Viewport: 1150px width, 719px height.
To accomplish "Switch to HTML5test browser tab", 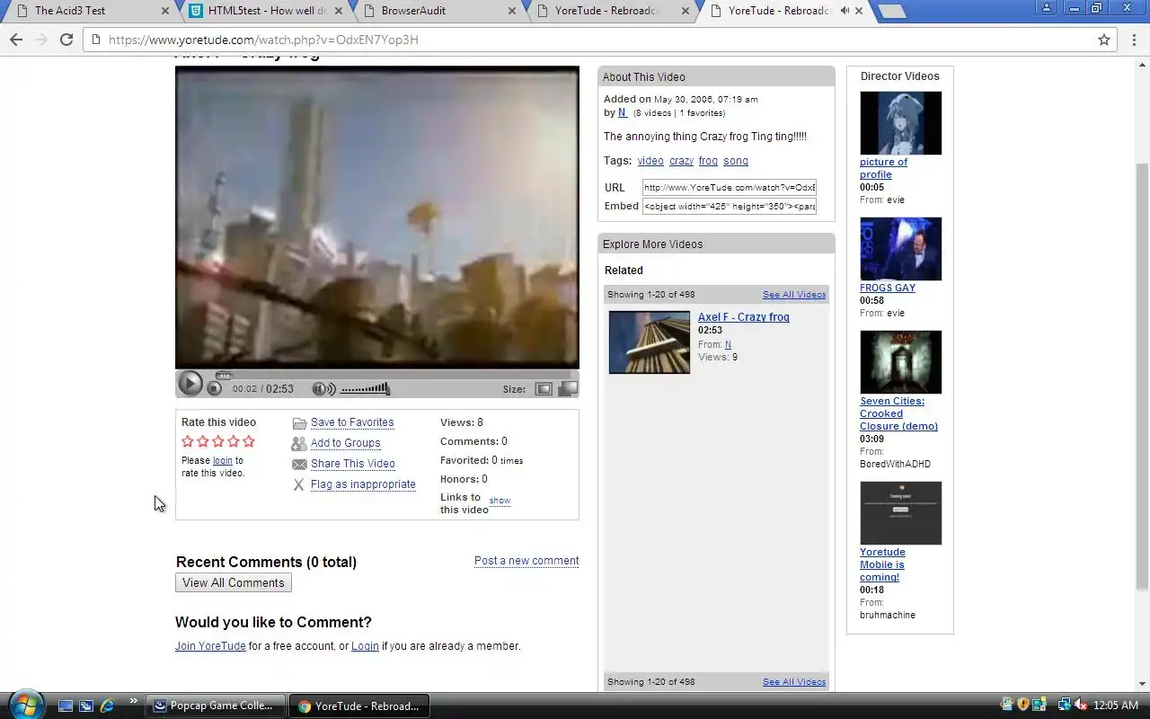I will [x=266, y=11].
